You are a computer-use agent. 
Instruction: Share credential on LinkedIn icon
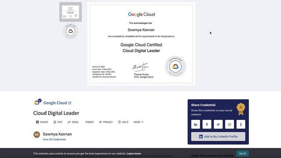pyautogui.click(x=195, y=124)
